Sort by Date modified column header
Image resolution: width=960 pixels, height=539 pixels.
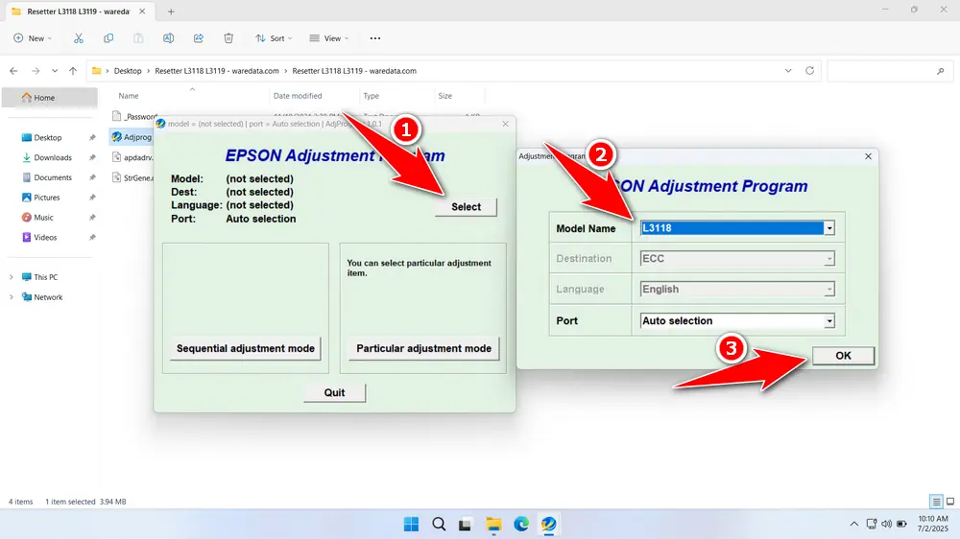[298, 96]
